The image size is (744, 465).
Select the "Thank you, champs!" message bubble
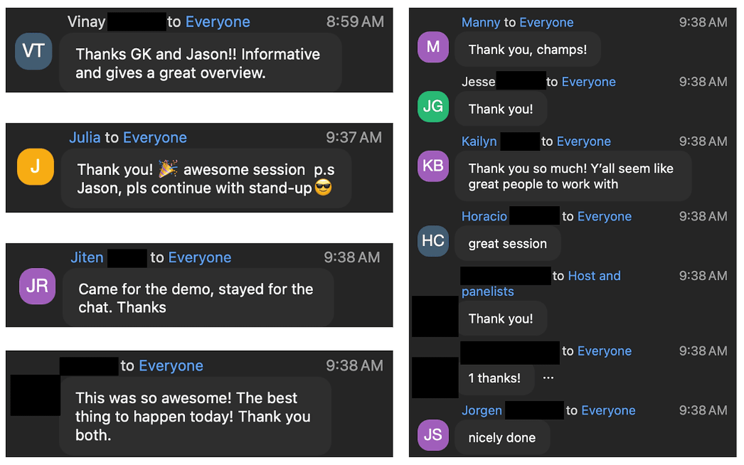[527, 49]
